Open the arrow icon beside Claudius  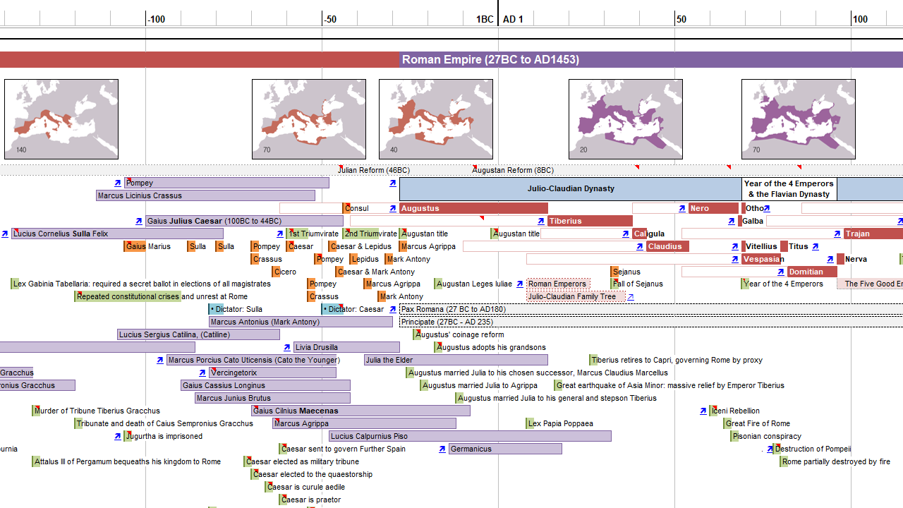pyautogui.click(x=640, y=246)
